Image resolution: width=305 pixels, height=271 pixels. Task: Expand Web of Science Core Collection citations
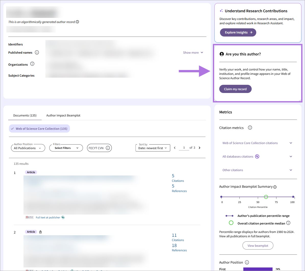pos(257,143)
